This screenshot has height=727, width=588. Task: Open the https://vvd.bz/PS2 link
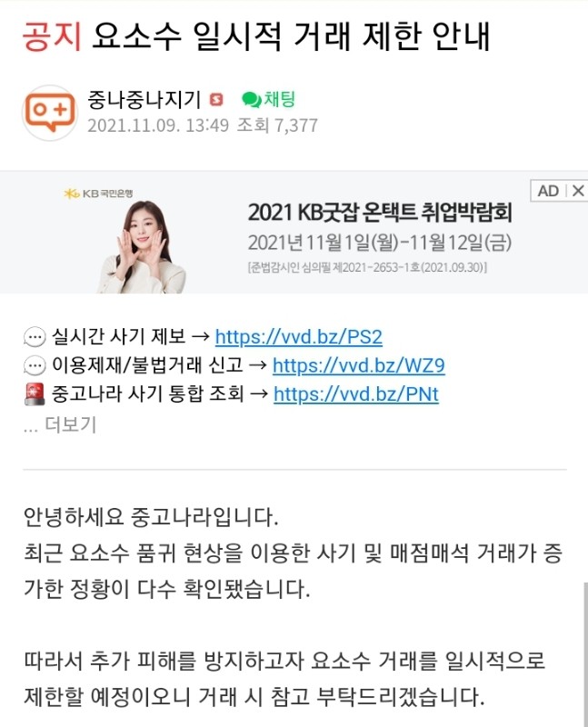[x=299, y=337]
